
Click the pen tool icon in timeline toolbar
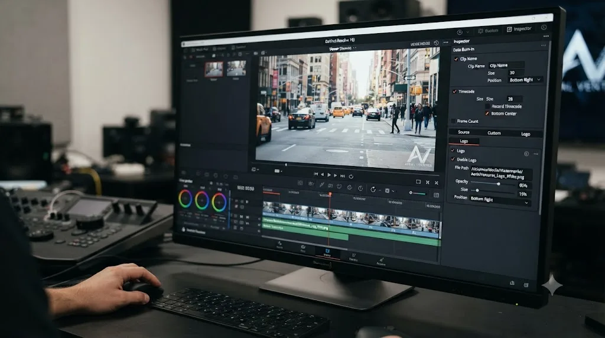point(321,185)
